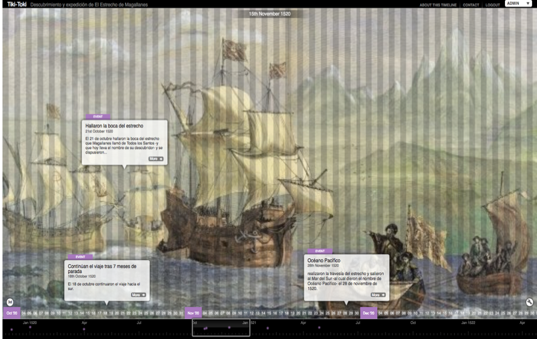Click the '15th November 1520' date label
Screen dimensions: 537x339
click(270, 14)
